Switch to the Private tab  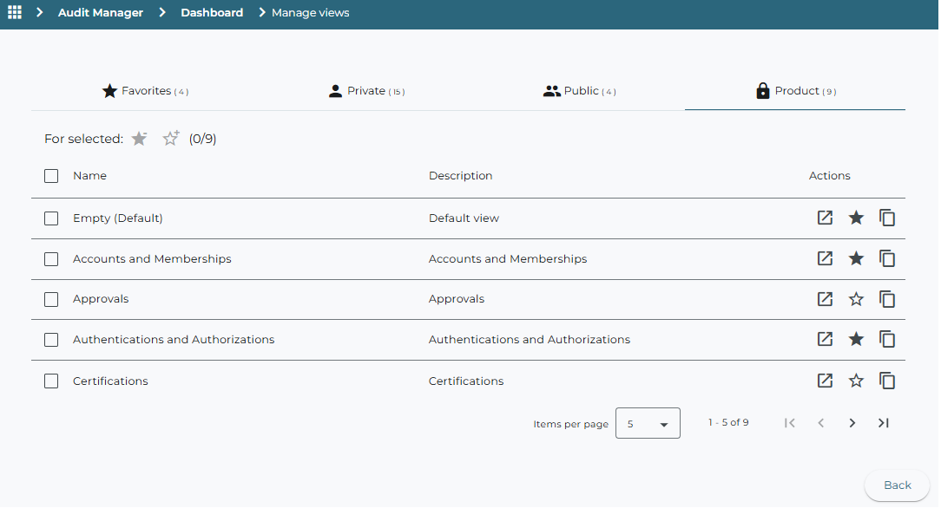(x=366, y=91)
